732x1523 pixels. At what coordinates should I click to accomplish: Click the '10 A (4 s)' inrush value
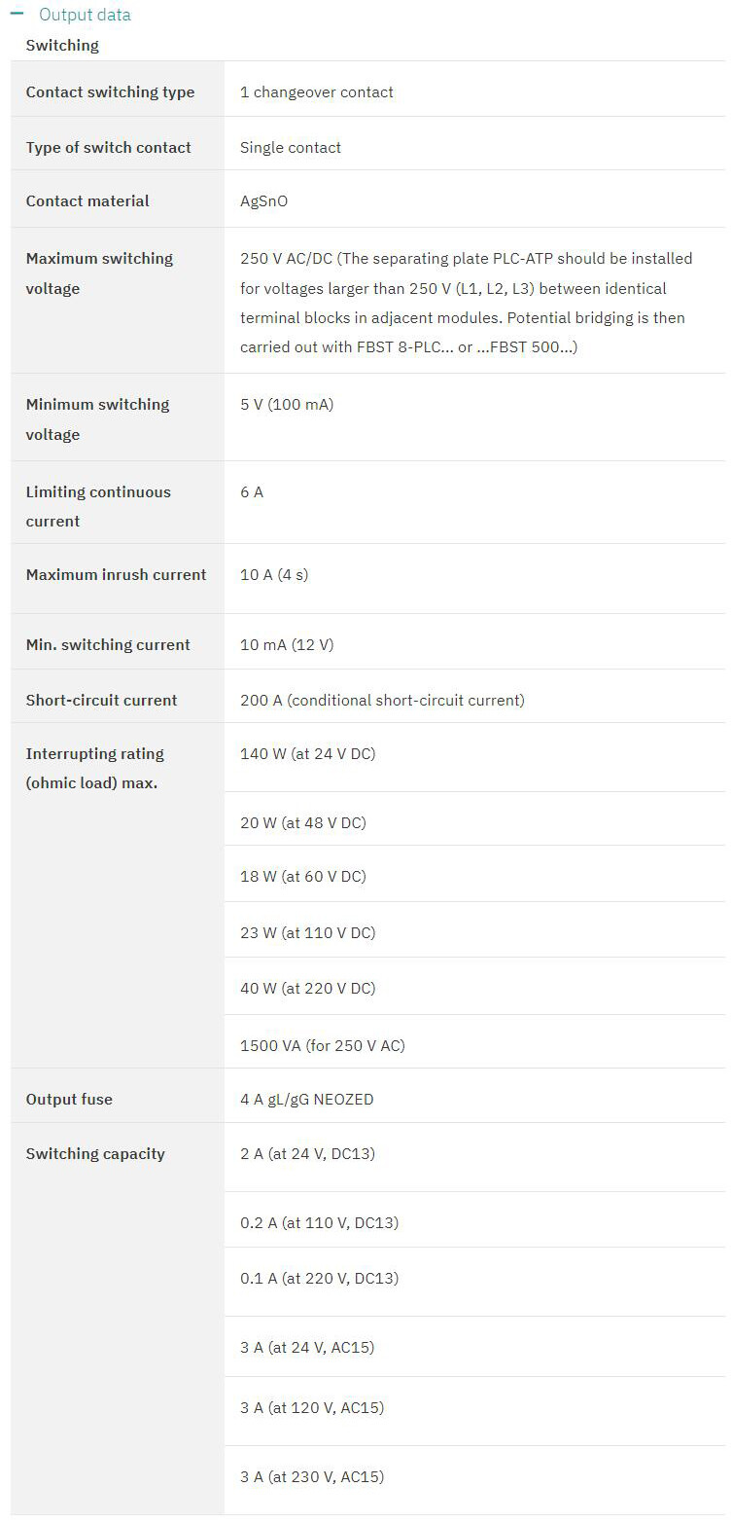click(274, 575)
